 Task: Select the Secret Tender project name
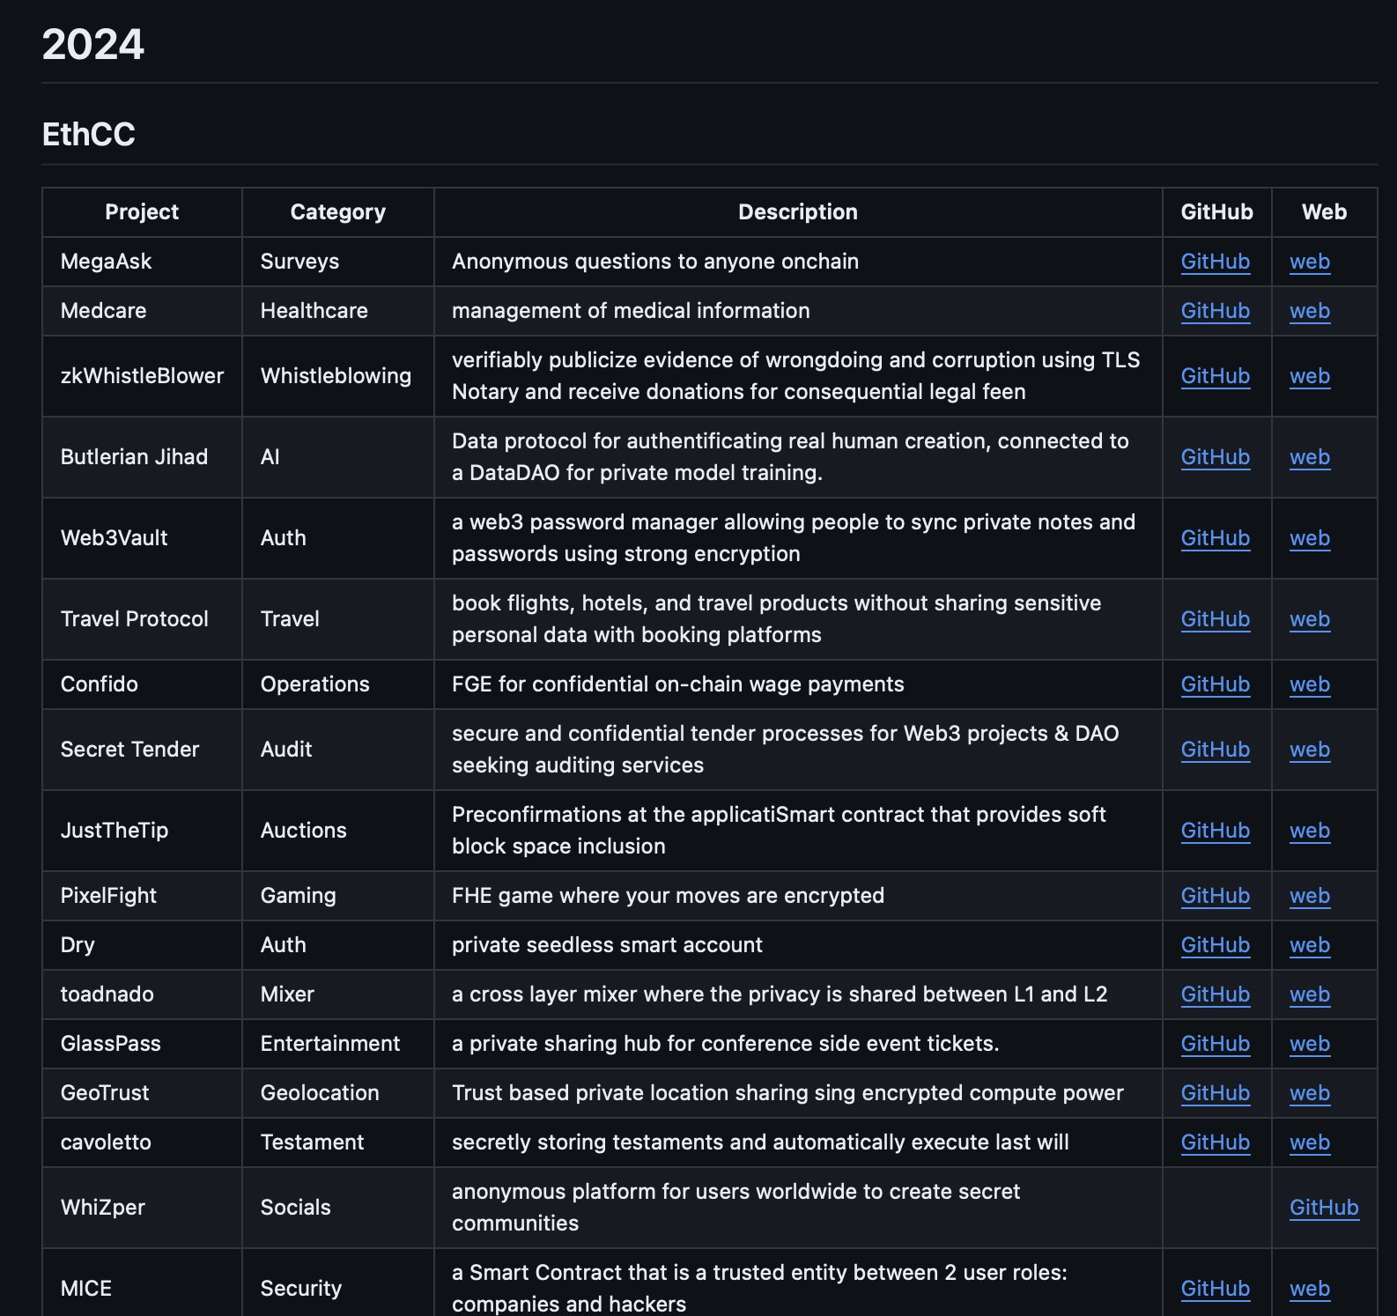click(129, 750)
